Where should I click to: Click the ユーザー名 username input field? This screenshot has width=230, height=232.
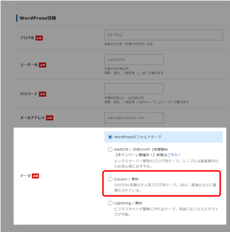134,59
